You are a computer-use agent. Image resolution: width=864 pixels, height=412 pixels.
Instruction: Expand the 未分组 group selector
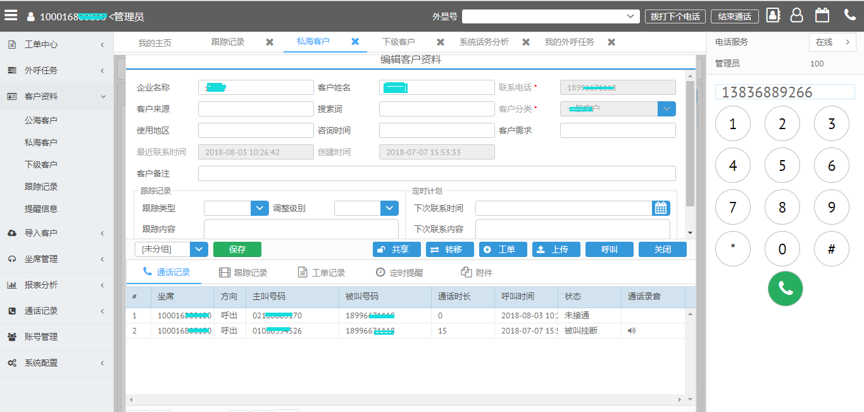point(199,249)
